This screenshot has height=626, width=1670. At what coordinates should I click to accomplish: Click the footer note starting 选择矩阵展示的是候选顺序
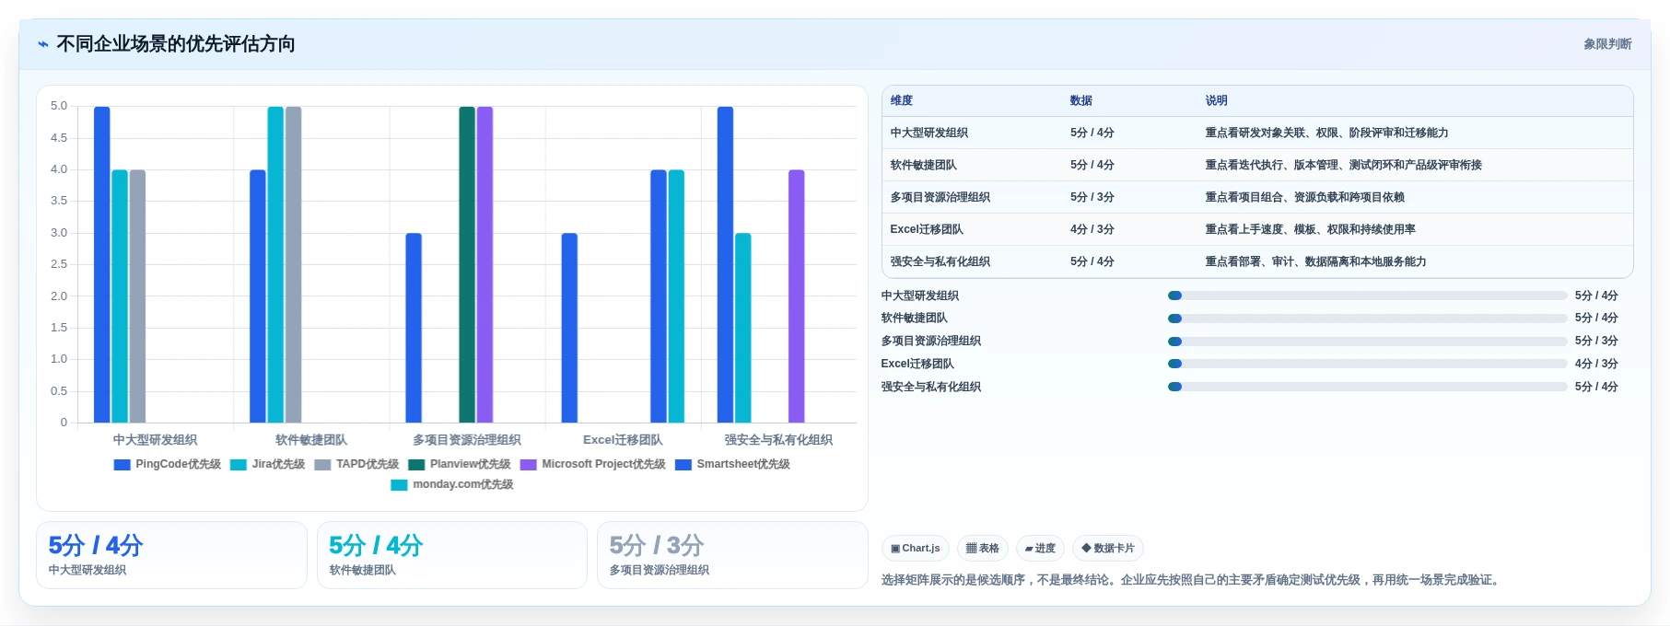[x=1192, y=581]
